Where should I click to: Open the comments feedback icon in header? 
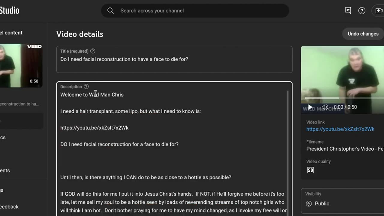point(348,10)
